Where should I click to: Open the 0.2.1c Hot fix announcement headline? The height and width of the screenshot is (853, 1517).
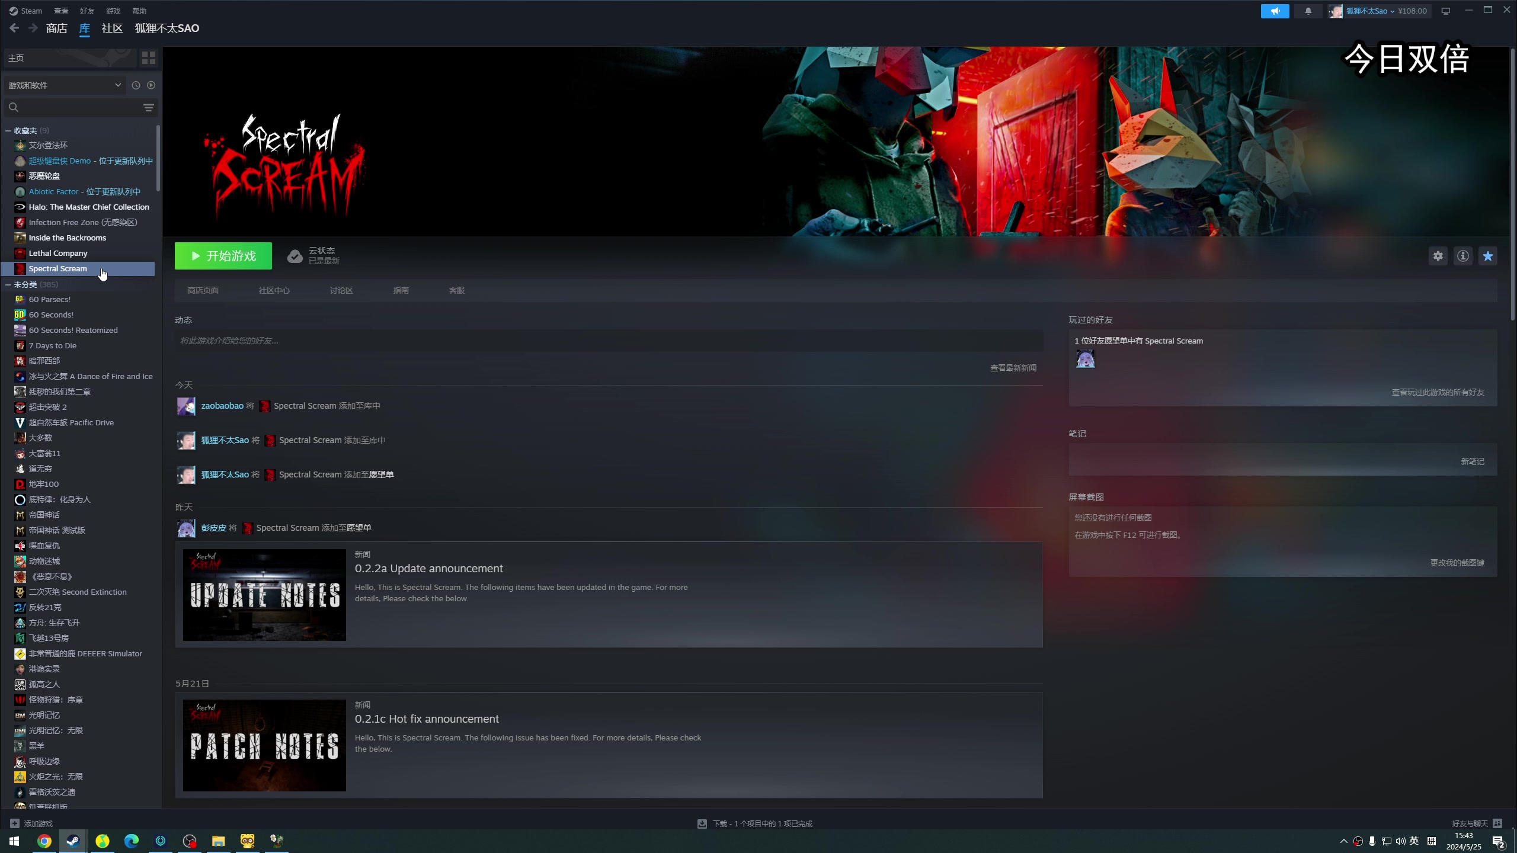(427, 719)
